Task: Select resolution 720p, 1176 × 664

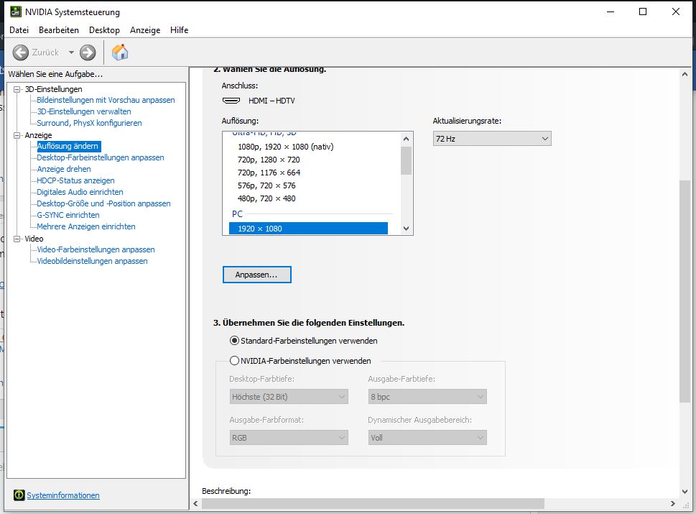Action: 269,173
